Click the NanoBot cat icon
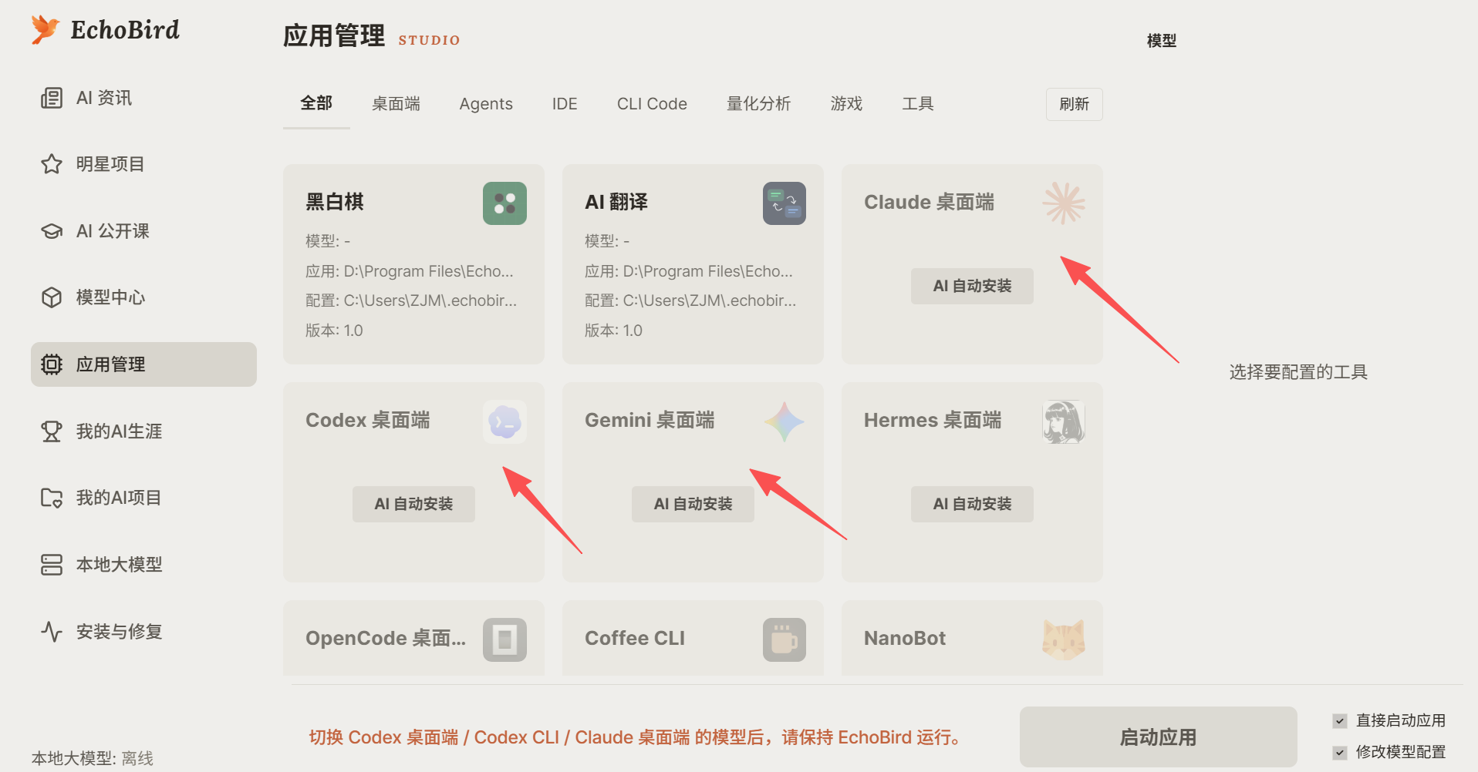The width and height of the screenshot is (1478, 772). [1064, 639]
